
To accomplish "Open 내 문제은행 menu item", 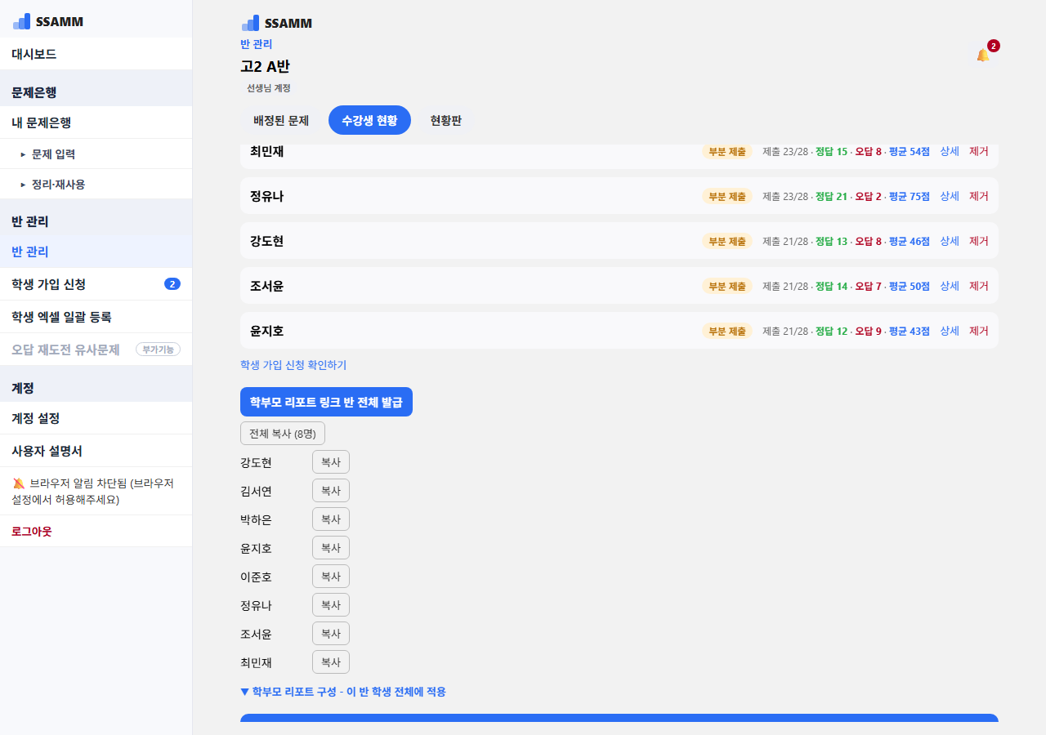I will pyautogui.click(x=96, y=122).
